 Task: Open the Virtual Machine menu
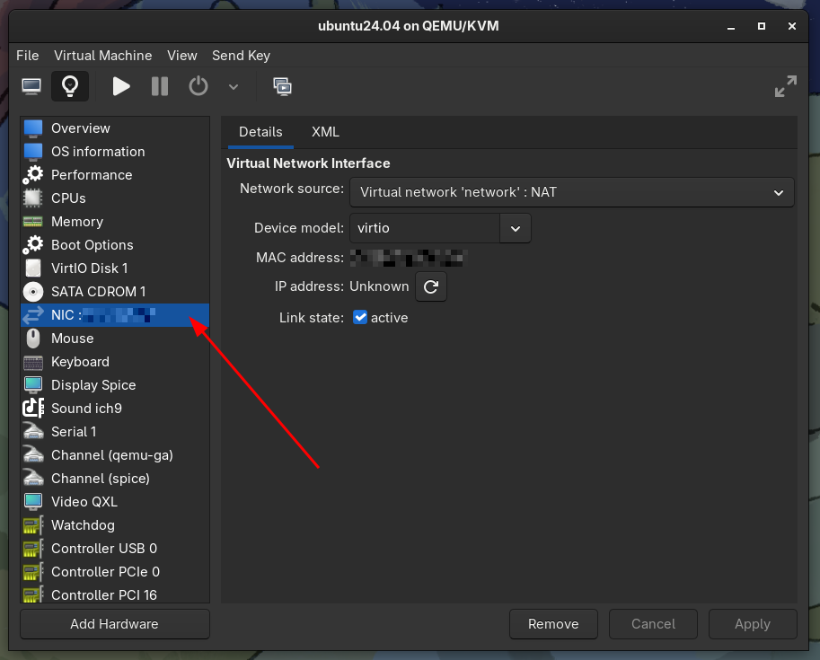(x=102, y=55)
